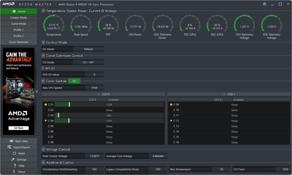Collapse sidebar with double-chevron arrow
Viewport: 292px width, 175px height.
37,92
